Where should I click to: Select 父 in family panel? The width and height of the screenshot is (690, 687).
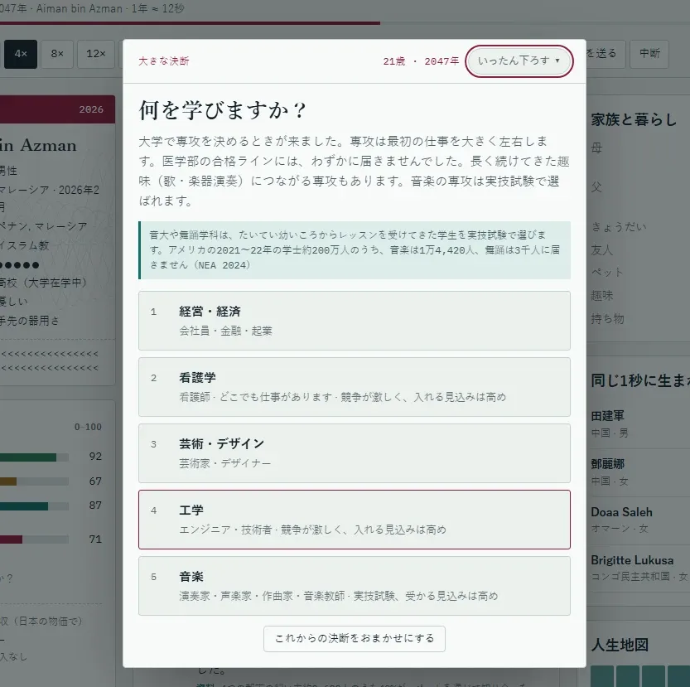pos(596,187)
